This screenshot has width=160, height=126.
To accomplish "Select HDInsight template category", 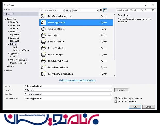I will click(x=14, y=41).
